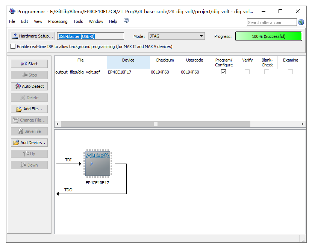Click EP4CE10F17 label under chip diagram
The image size is (312, 248).
[x=97, y=183]
